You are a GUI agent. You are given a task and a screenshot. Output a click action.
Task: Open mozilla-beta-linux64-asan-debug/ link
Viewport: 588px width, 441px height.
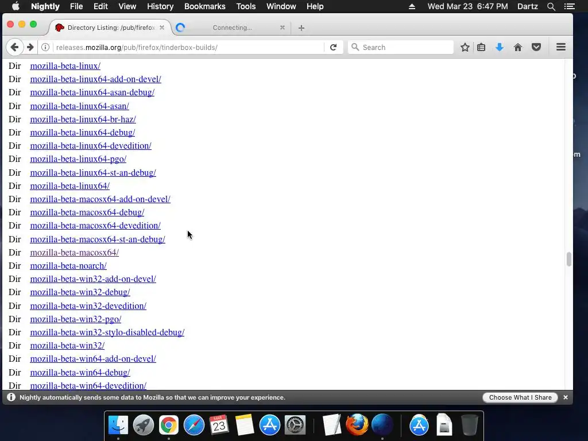coord(92,92)
